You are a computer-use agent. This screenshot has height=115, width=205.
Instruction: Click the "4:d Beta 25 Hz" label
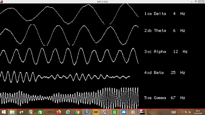[x=165, y=72]
